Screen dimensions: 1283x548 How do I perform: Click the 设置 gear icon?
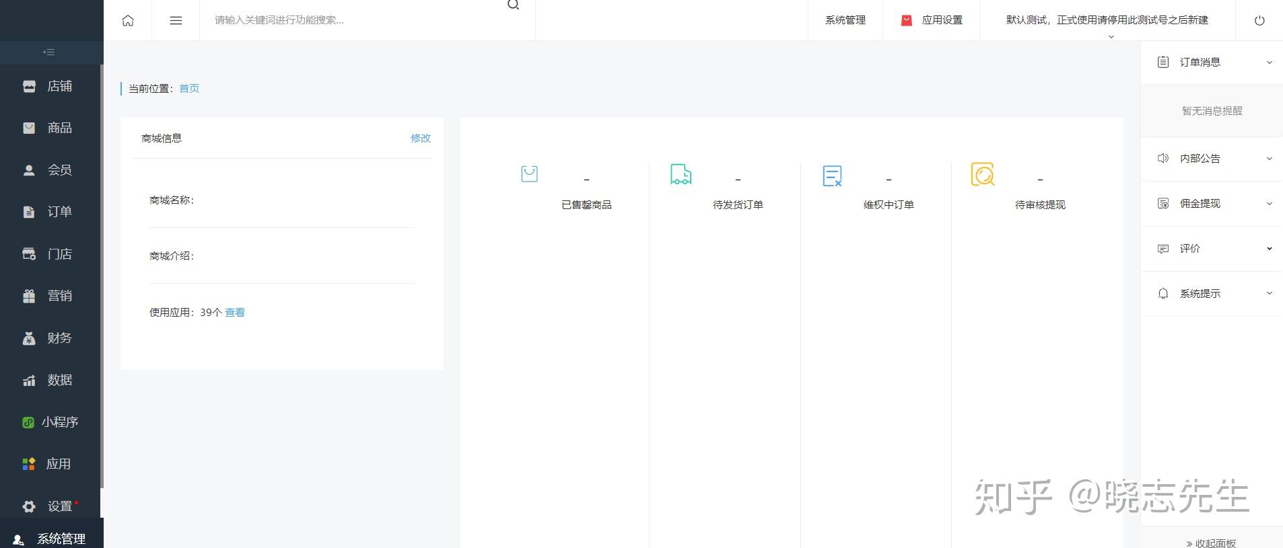point(29,506)
